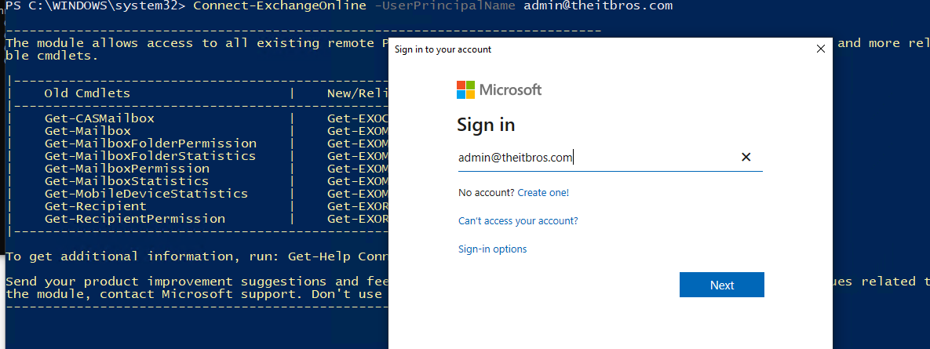Screen dimensions: 930x349
Task: Click 'Get-Mailbox' row in PowerShell window
Action: (88, 131)
